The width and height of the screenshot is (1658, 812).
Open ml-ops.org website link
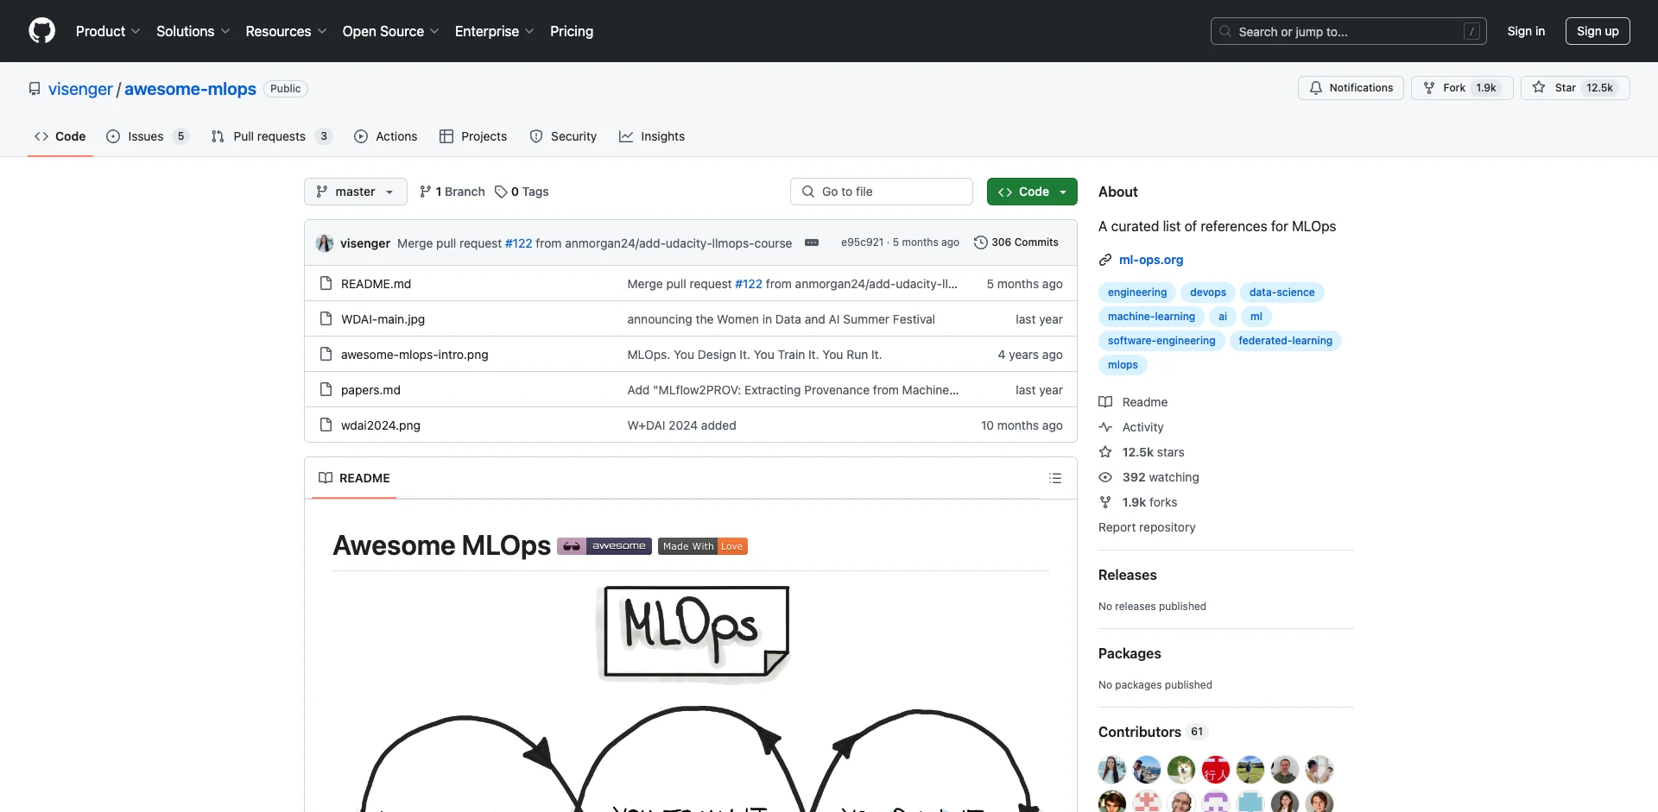tap(1151, 260)
